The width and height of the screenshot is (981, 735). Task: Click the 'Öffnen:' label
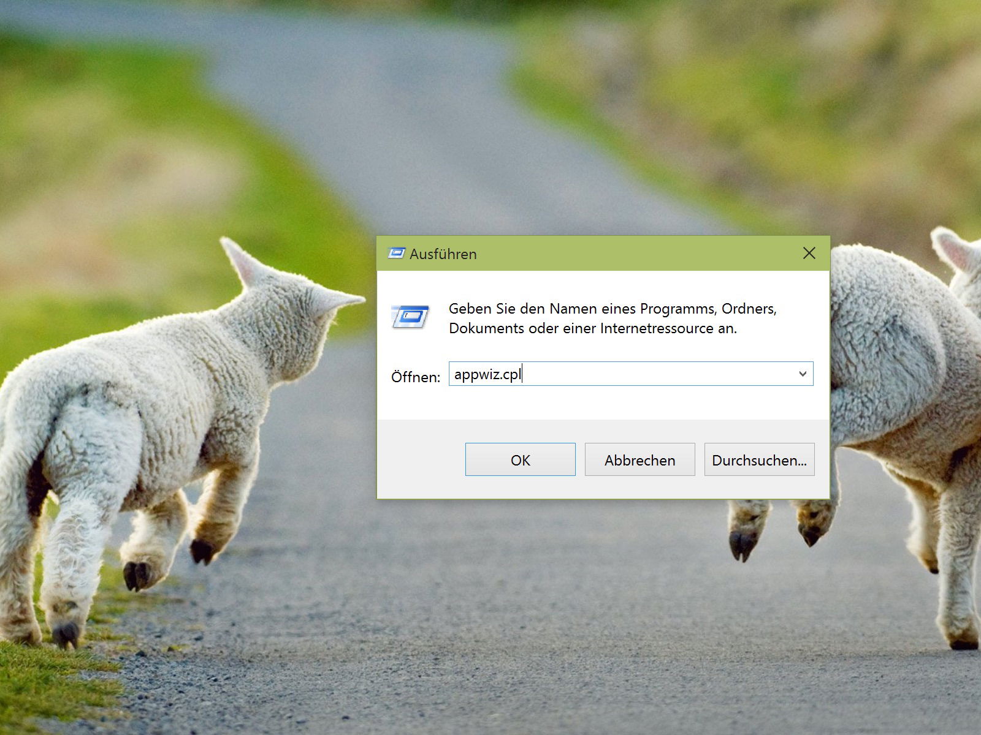416,377
